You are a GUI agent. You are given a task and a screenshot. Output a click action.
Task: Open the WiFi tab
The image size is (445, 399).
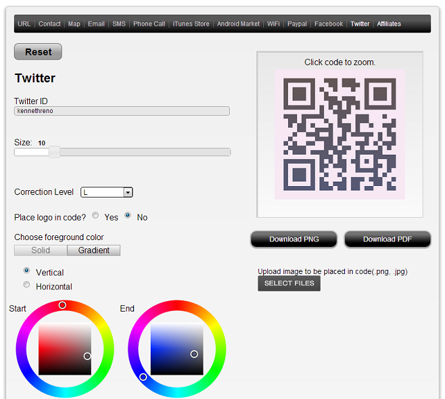click(274, 24)
